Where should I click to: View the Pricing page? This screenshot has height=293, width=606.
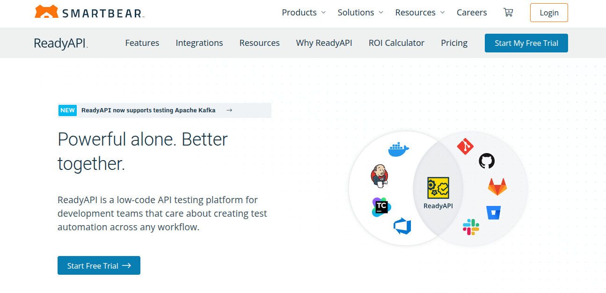tap(454, 43)
